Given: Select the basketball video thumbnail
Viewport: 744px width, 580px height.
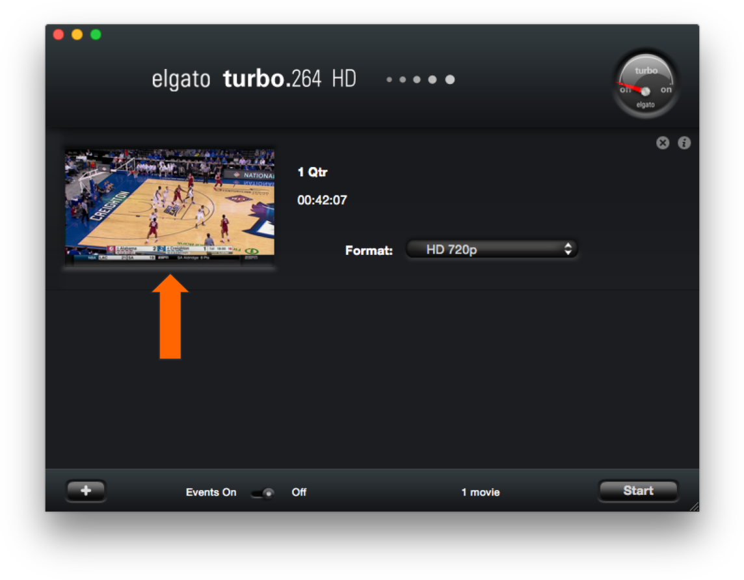Looking at the screenshot, I should 170,202.
